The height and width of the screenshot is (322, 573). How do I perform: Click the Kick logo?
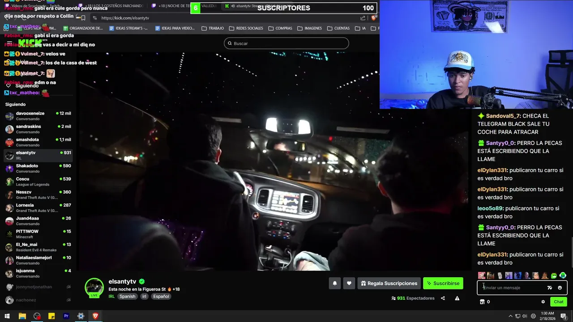pos(30,43)
